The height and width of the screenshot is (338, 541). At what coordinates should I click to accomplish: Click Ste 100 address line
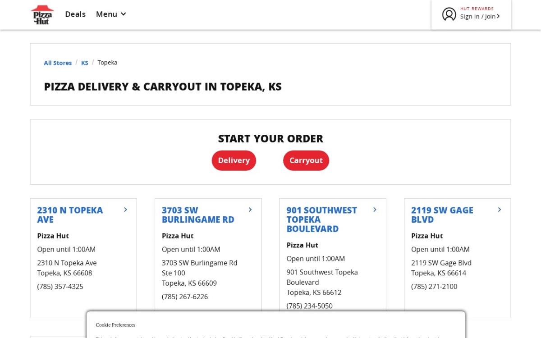174,273
